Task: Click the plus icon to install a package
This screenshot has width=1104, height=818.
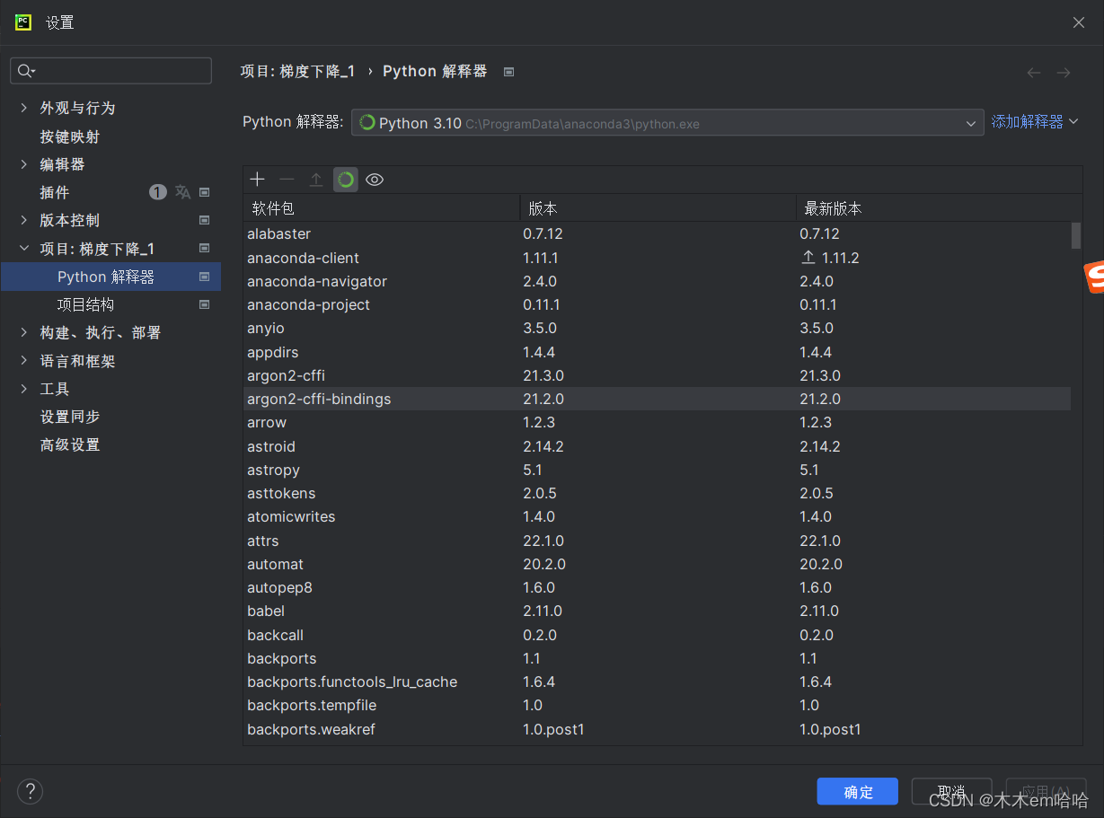Action: pos(258,180)
